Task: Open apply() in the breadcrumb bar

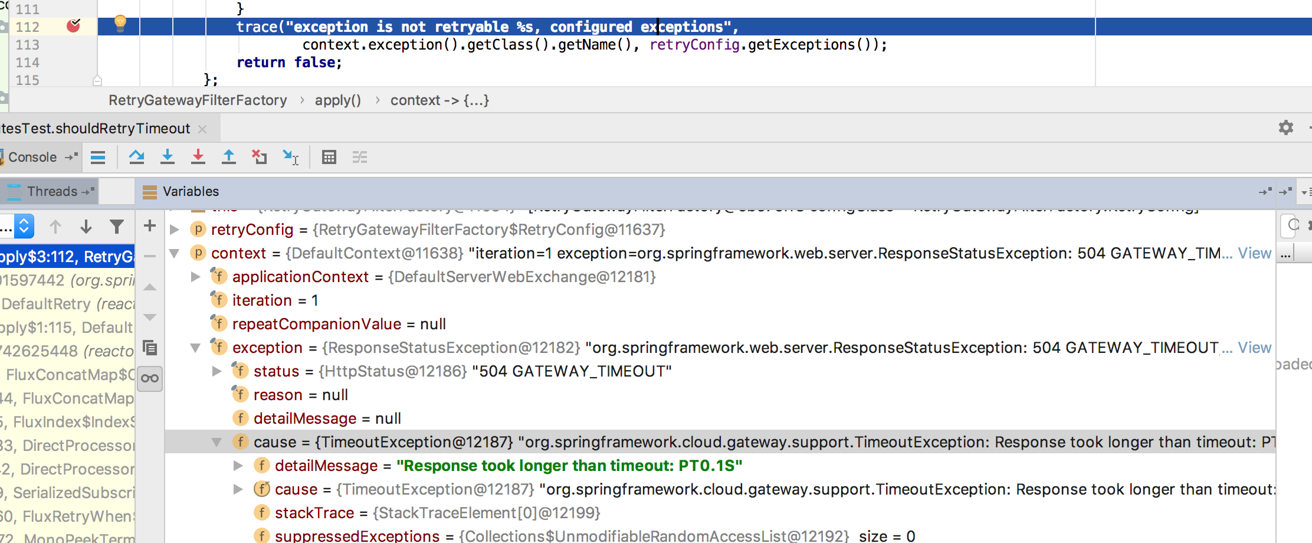Action: coord(337,100)
